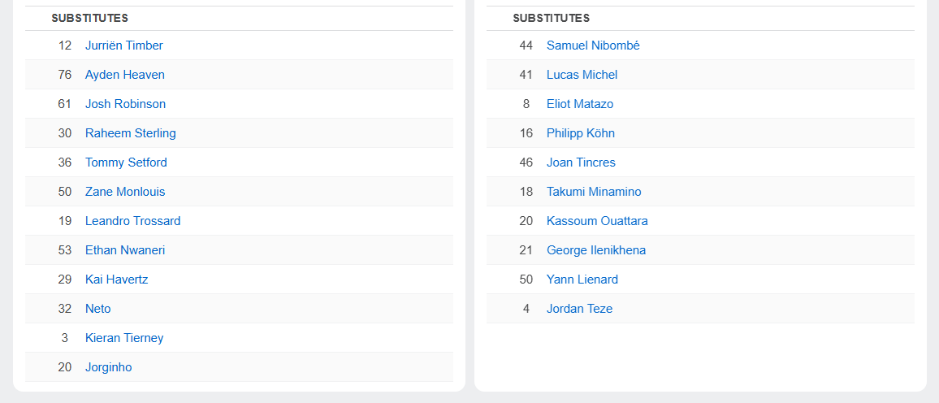Open Raheem Sterling's profile
This screenshot has width=939, height=403.
point(130,133)
